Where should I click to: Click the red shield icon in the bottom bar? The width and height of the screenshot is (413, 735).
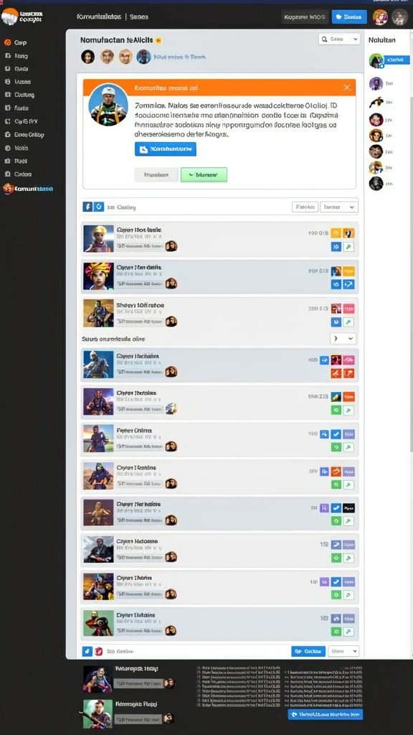click(x=99, y=651)
